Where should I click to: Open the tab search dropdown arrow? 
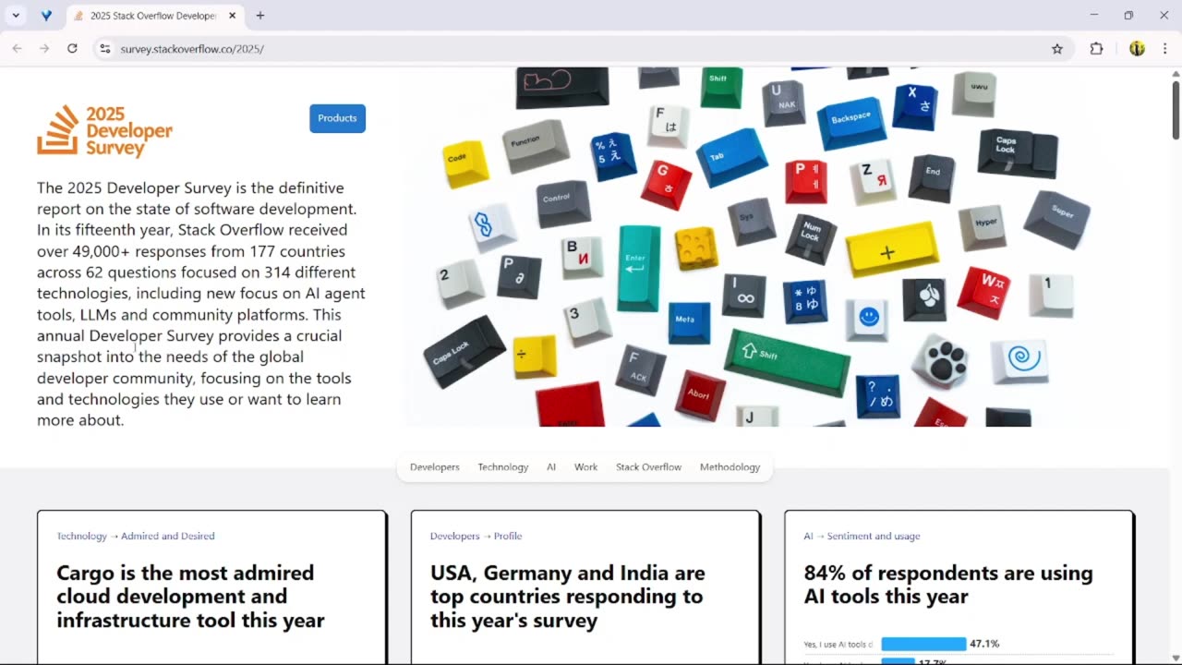16,16
